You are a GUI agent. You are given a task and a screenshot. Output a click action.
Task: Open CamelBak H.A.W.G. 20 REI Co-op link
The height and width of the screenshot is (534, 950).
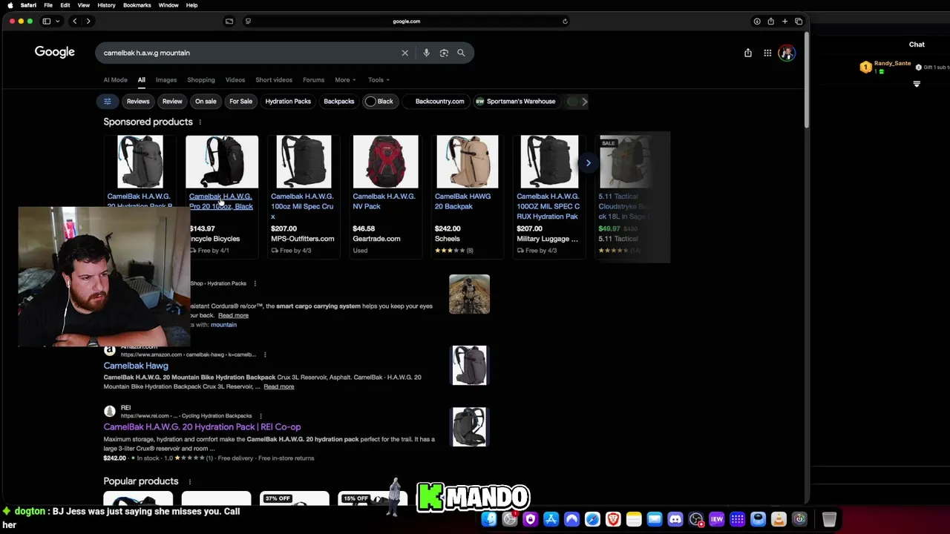(x=202, y=427)
